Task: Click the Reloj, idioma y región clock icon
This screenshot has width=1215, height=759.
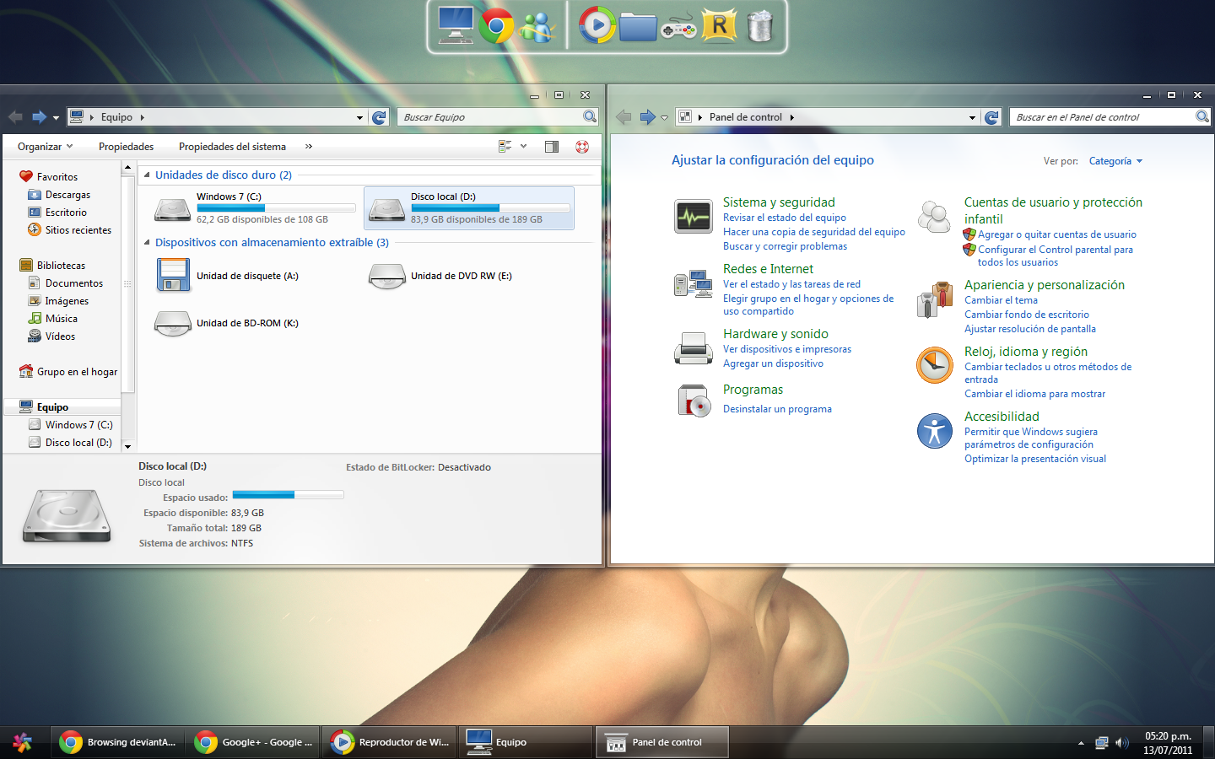Action: (935, 365)
